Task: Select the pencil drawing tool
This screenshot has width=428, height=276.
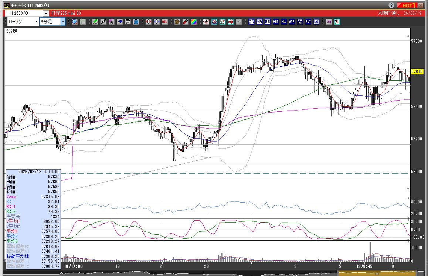Action: point(95,22)
